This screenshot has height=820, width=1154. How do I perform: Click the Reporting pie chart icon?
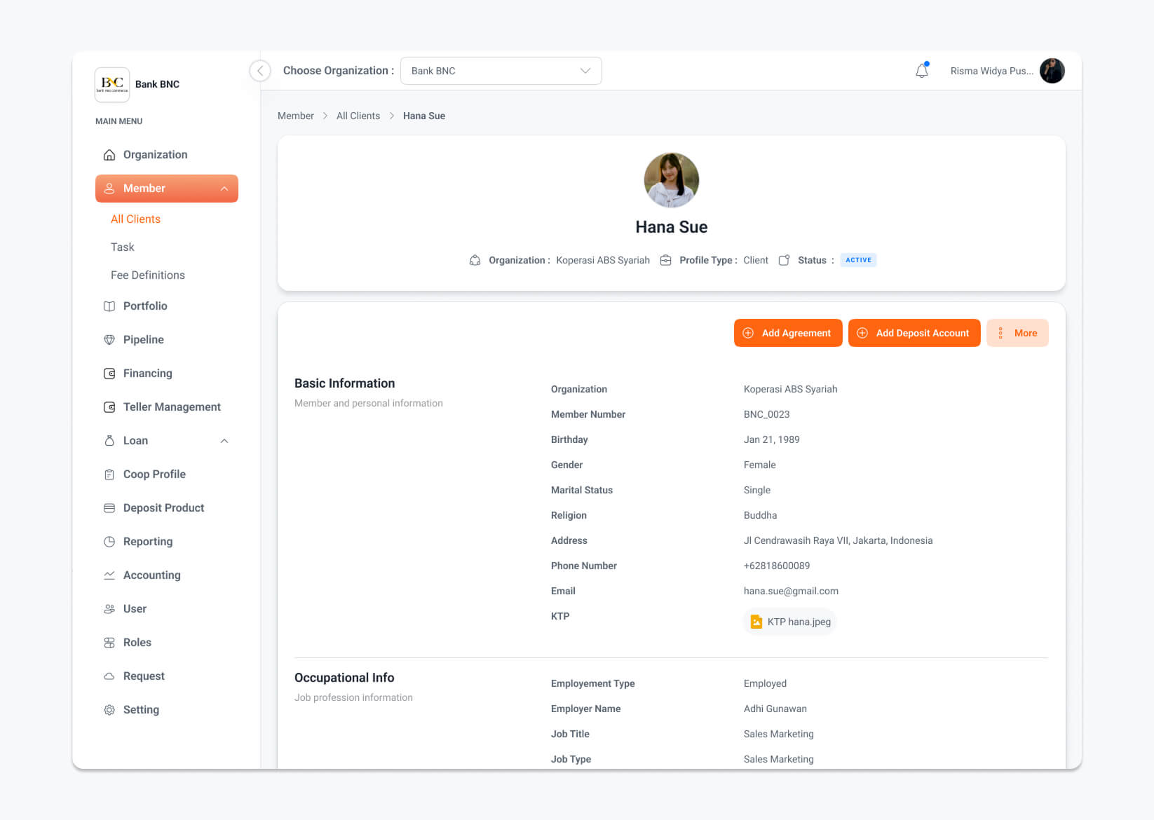[x=109, y=542]
